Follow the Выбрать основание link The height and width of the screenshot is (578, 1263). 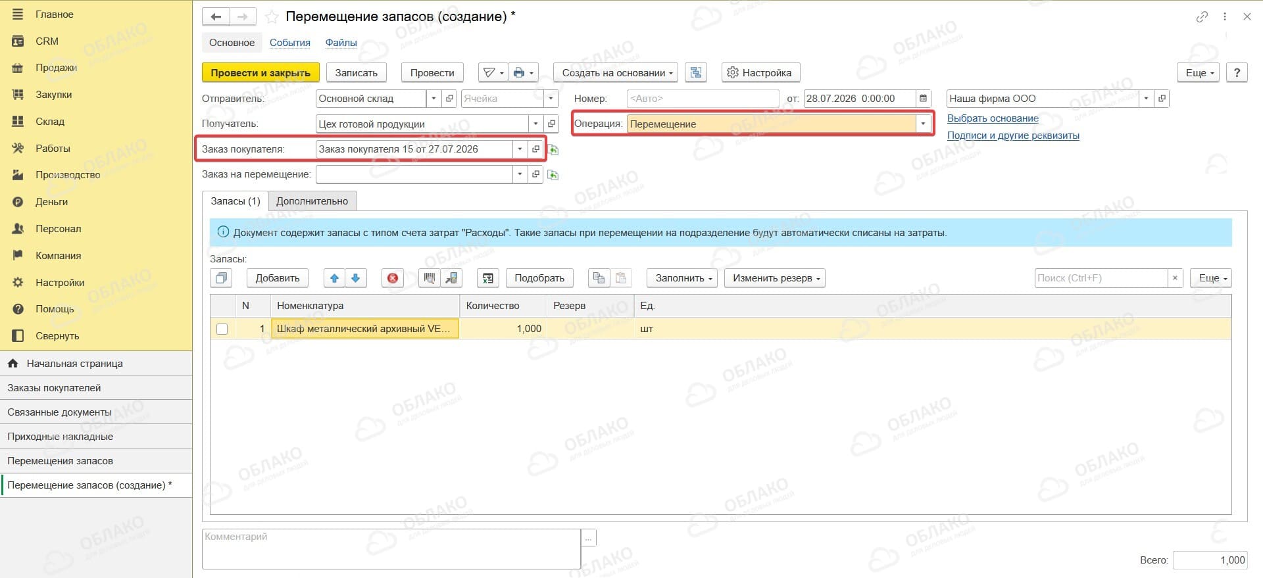(993, 118)
